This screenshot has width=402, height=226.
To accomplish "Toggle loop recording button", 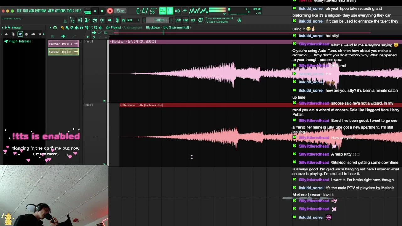I will pos(177,11).
